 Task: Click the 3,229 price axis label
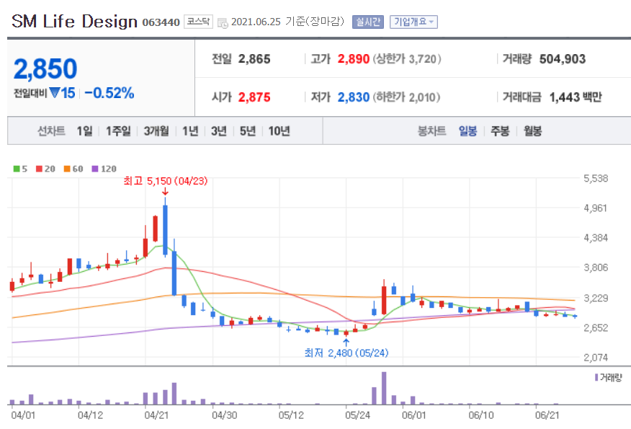596,298
